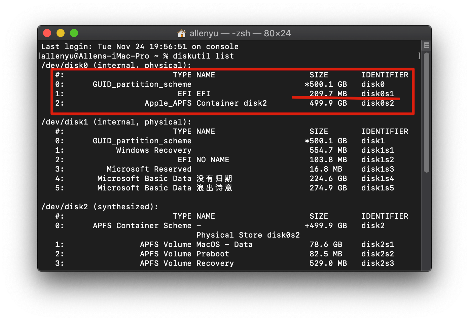
Task: Click the disk1s4 identifier text
Action: (x=377, y=179)
